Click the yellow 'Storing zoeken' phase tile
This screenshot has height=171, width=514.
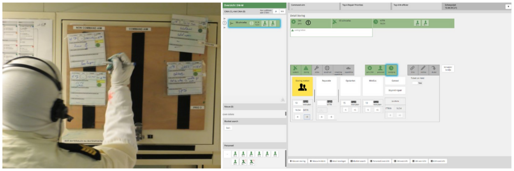pyautogui.click(x=302, y=87)
